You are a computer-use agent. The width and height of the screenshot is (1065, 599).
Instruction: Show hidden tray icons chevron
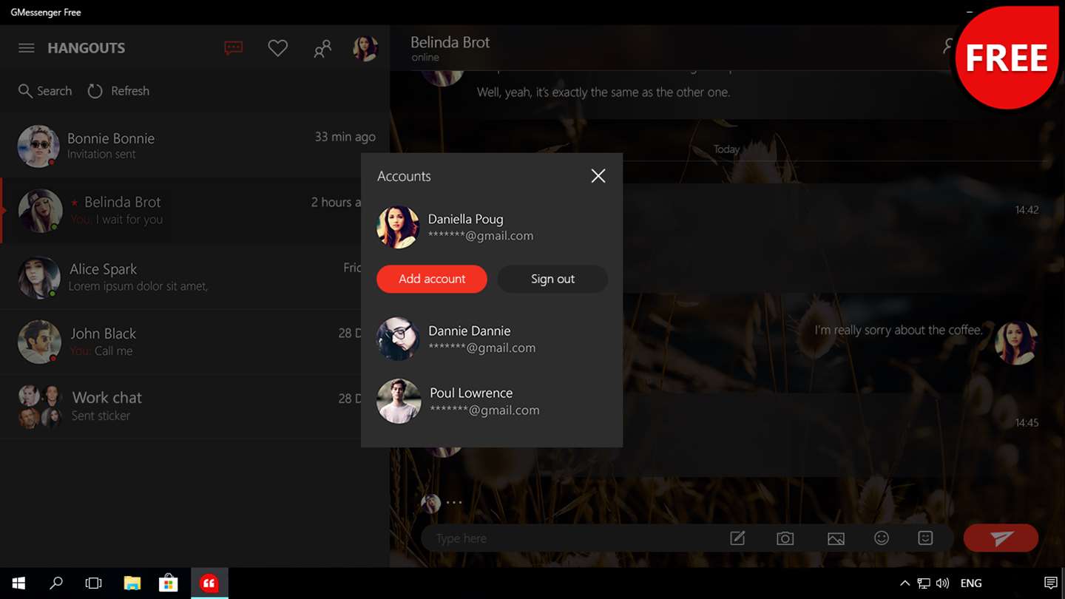[x=905, y=583]
